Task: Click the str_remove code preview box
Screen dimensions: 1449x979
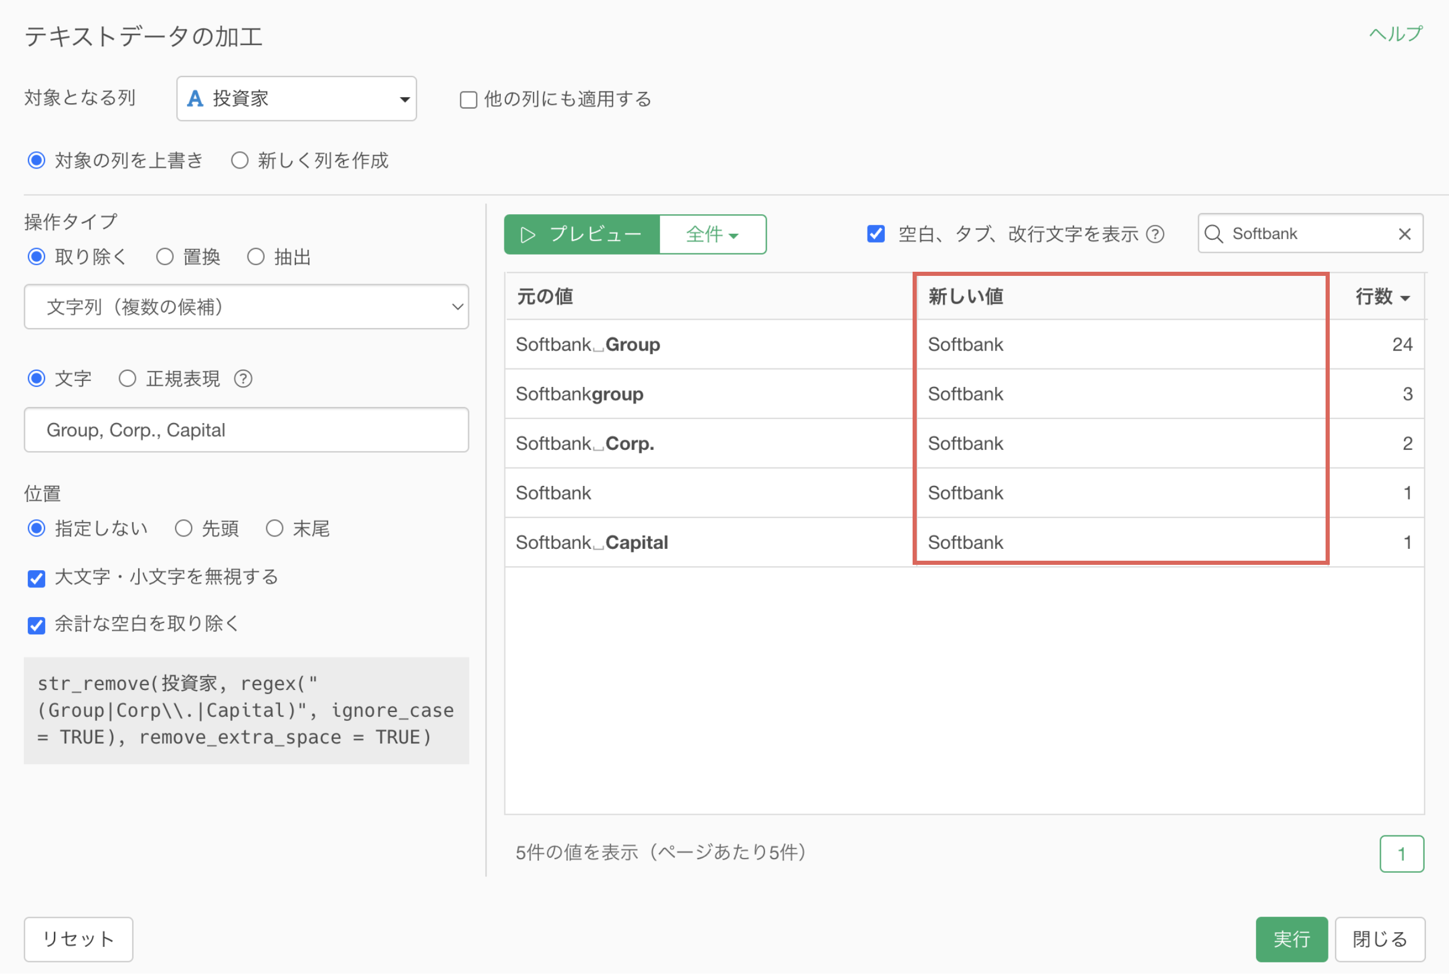Action: [246, 711]
